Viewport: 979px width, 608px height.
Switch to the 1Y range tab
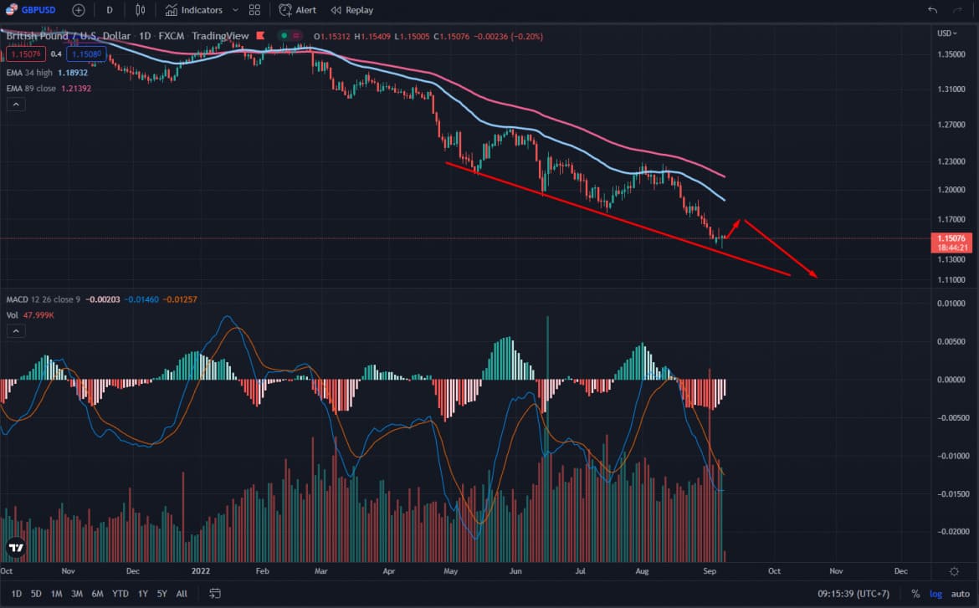[141, 593]
